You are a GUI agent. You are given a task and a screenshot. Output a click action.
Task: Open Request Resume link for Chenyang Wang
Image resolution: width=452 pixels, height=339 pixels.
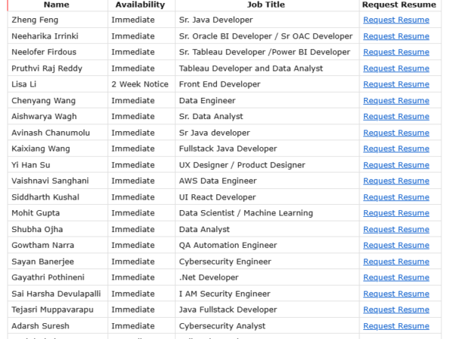[x=396, y=101]
